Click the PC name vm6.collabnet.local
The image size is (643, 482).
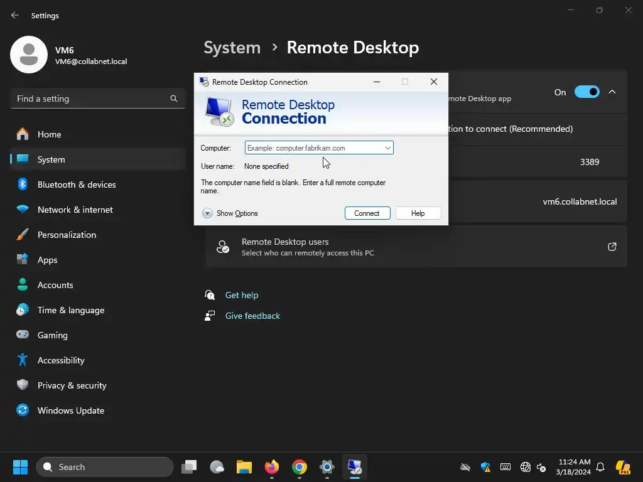[x=580, y=201]
